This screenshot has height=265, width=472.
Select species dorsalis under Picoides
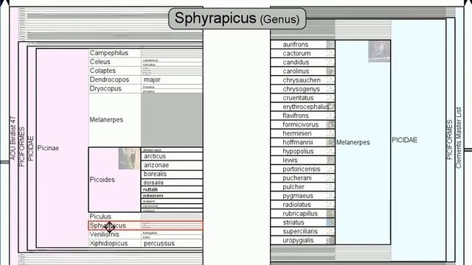(x=172, y=183)
